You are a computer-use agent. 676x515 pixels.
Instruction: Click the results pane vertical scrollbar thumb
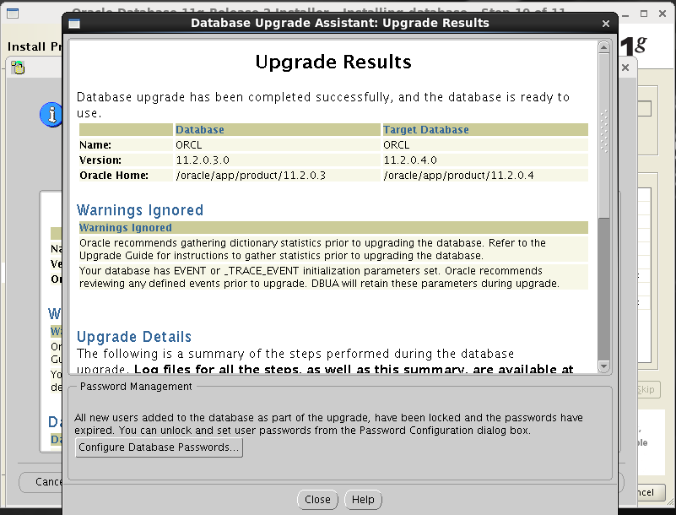(603, 136)
